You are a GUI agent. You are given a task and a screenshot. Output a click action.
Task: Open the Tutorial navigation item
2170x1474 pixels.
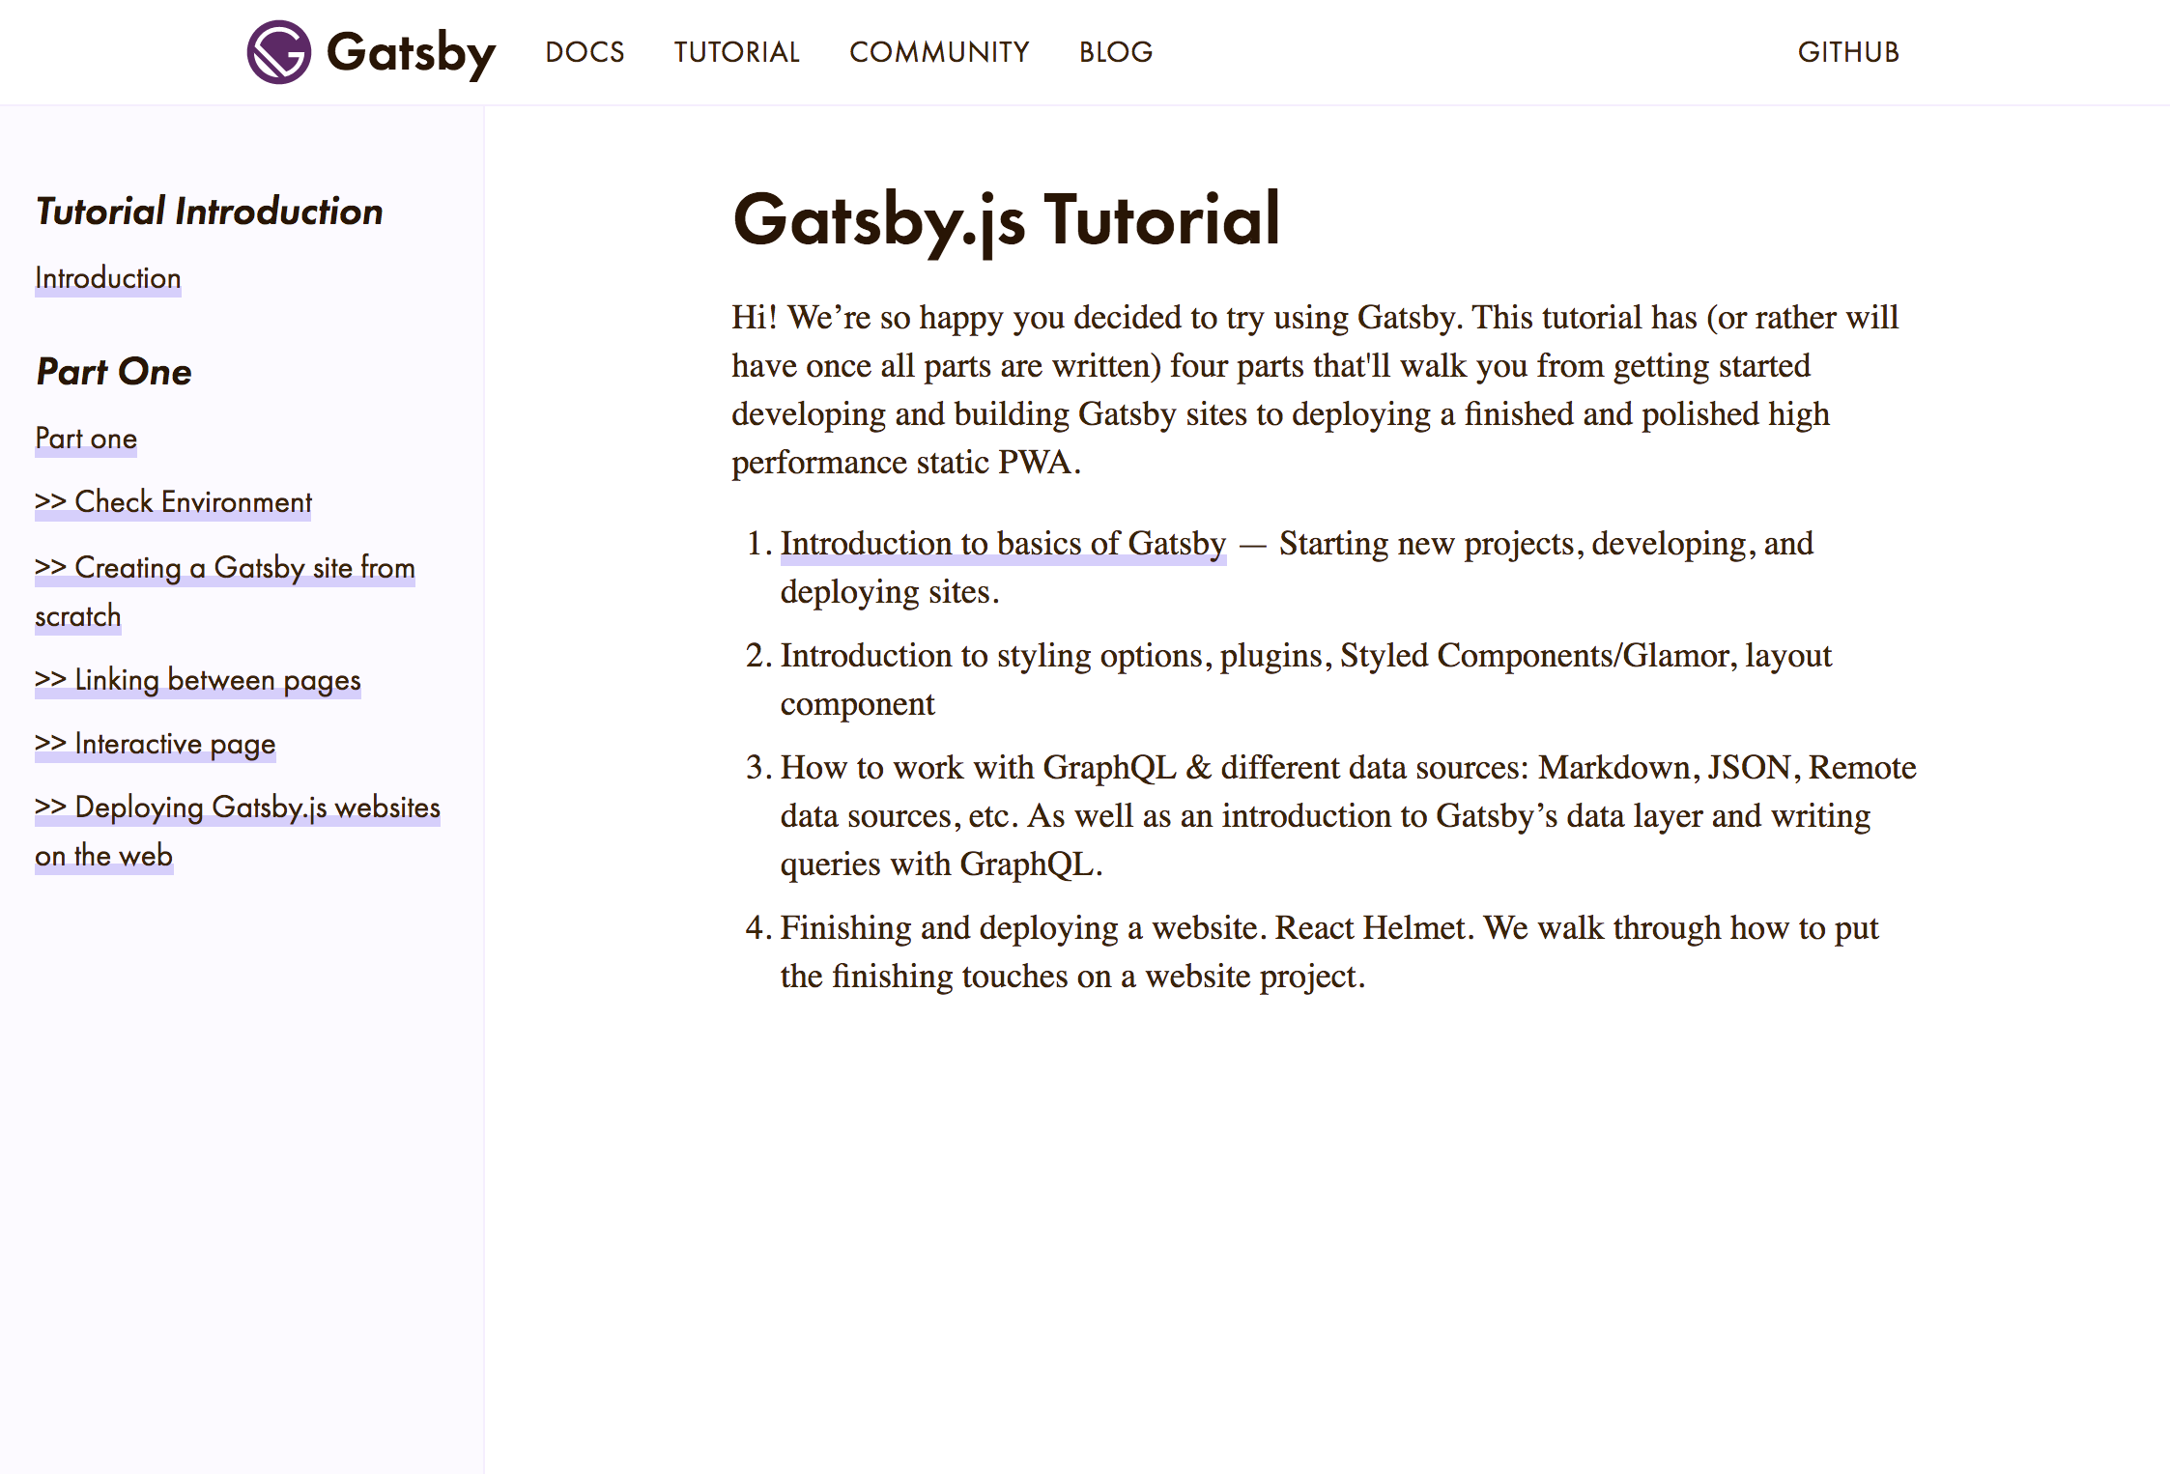click(x=736, y=52)
